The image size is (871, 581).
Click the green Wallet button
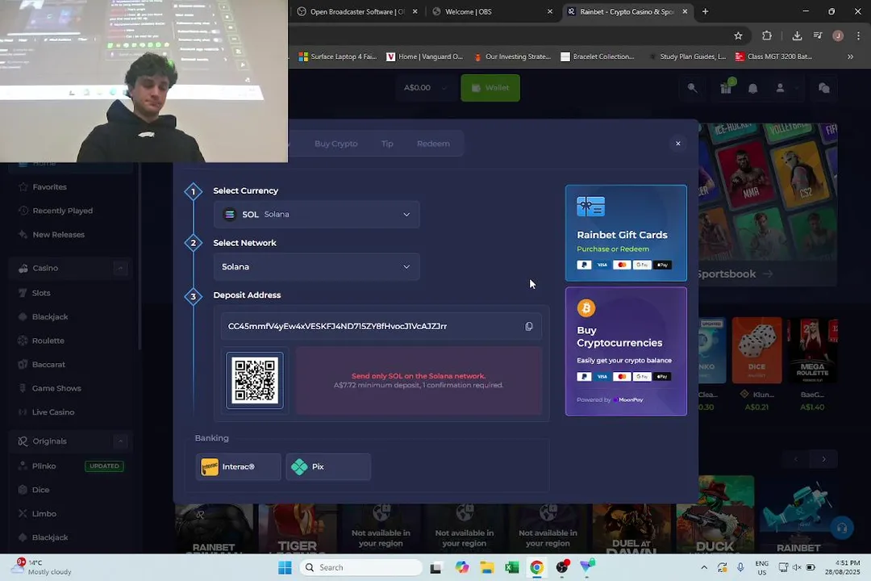coord(490,88)
